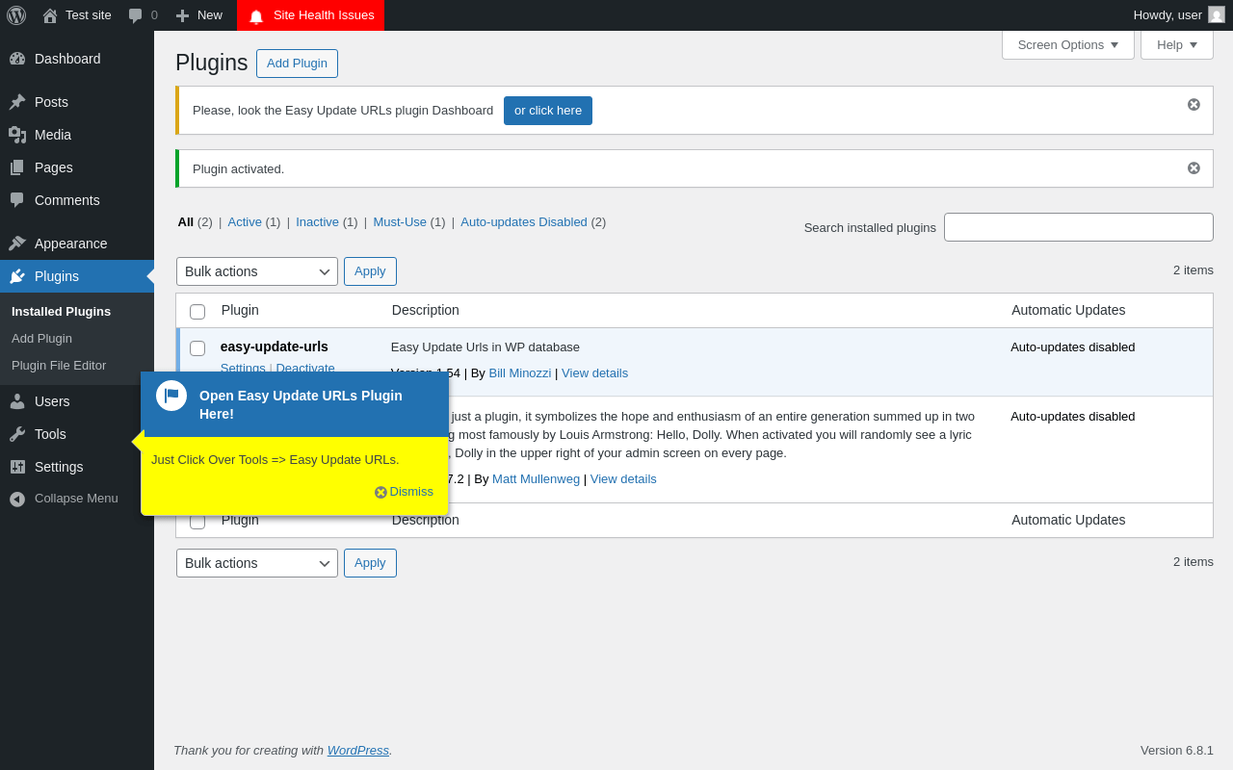Click the 'or click here' button

pyautogui.click(x=548, y=111)
